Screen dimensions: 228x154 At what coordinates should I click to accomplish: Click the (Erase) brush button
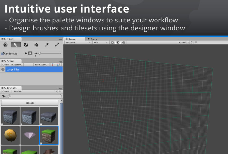(30, 103)
